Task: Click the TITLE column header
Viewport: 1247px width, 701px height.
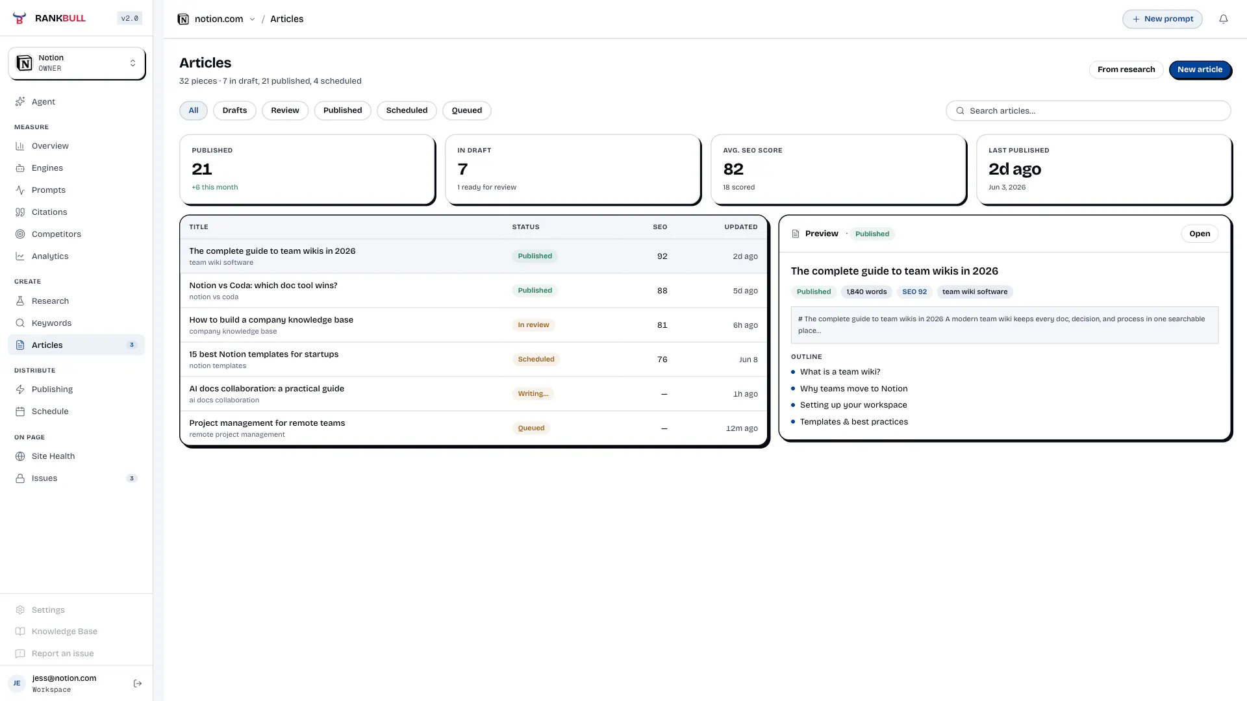Action: click(199, 227)
